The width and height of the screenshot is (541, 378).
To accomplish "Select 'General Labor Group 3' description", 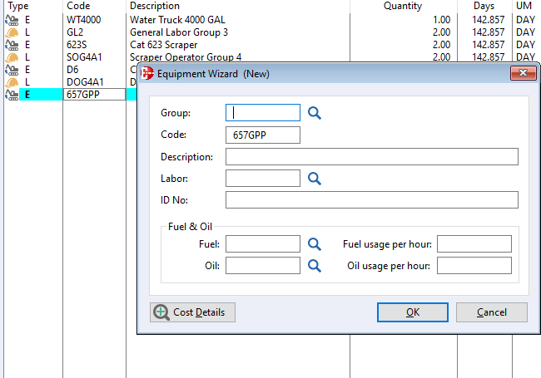I will click(179, 32).
